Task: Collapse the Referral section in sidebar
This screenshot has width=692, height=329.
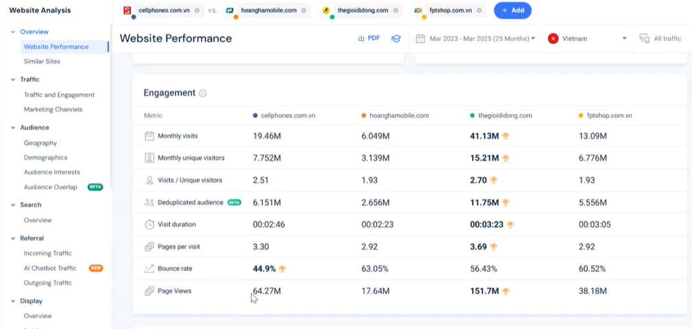Action: click(x=13, y=238)
